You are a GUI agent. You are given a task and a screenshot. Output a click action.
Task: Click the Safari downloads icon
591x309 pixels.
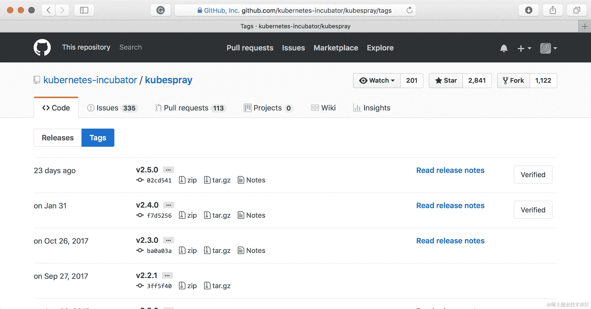(x=528, y=10)
